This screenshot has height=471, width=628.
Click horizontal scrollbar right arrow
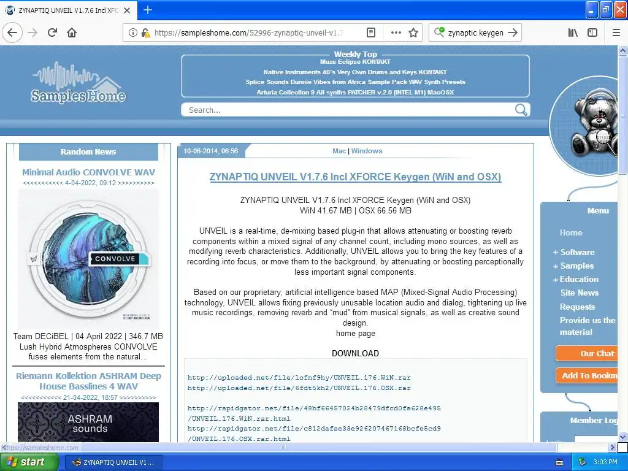coord(611,447)
